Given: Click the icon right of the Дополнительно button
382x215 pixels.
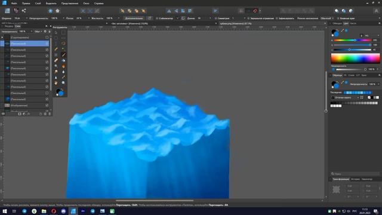Looking at the screenshot, I should pos(150,19).
